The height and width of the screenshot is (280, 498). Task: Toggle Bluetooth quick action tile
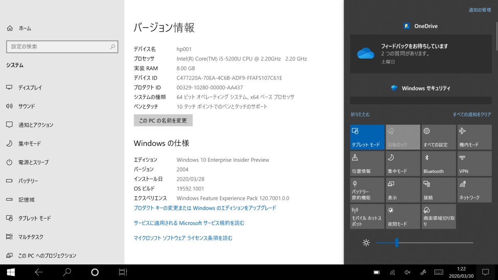point(439,163)
